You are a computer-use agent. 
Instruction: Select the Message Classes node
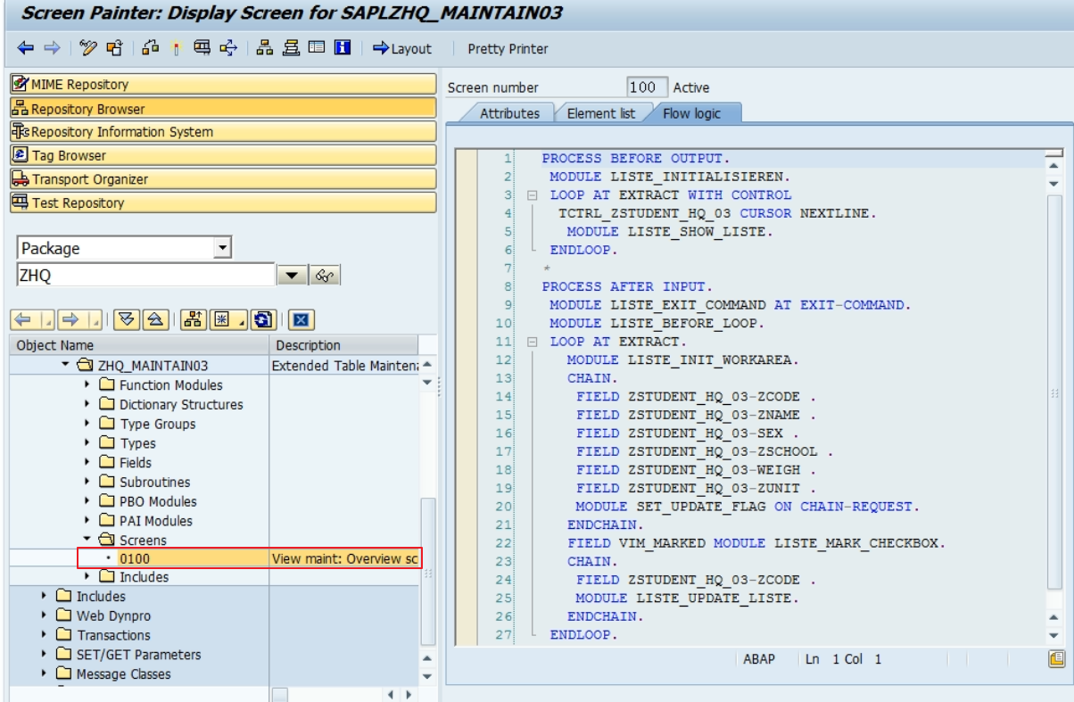click(x=123, y=674)
